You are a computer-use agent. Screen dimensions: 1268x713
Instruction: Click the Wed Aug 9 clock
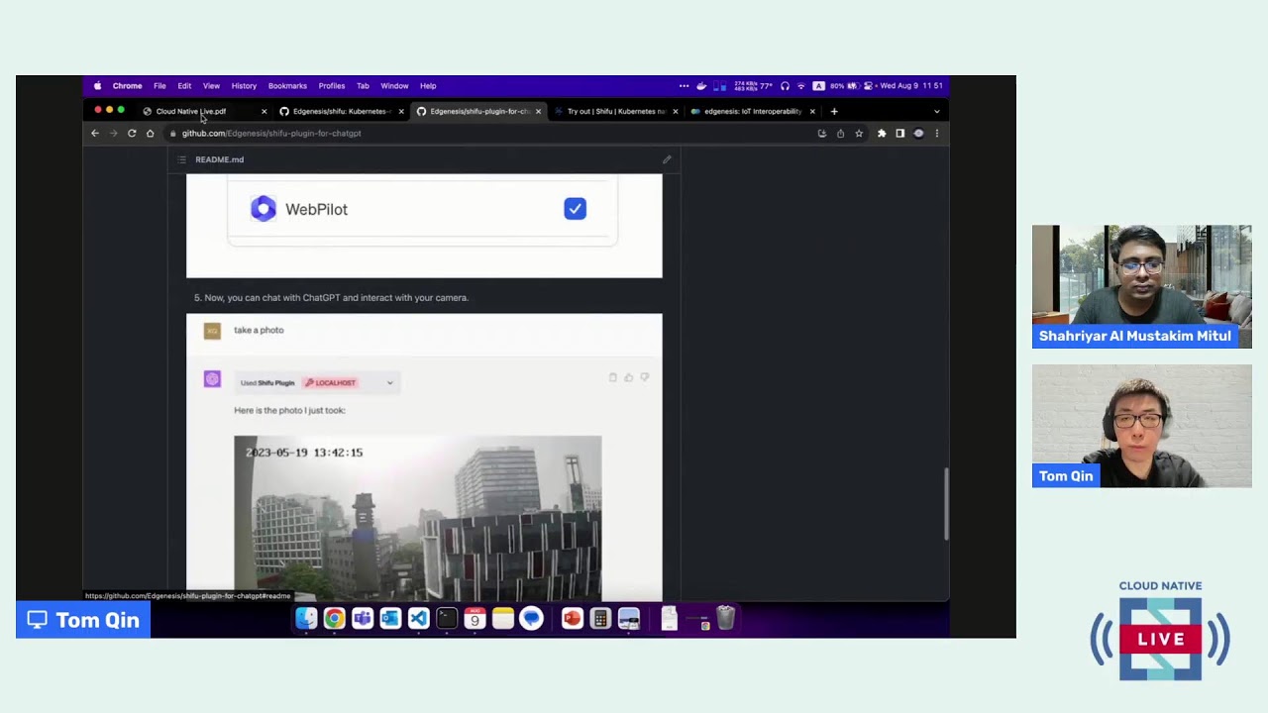[x=911, y=86]
